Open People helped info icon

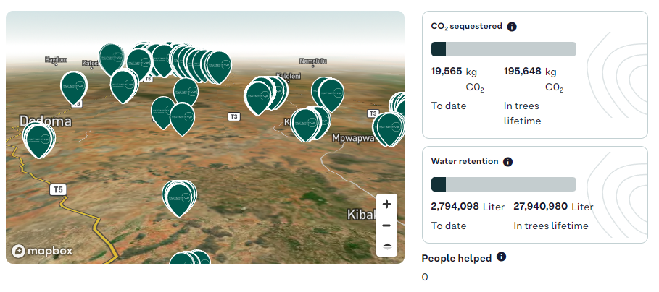pos(501,257)
